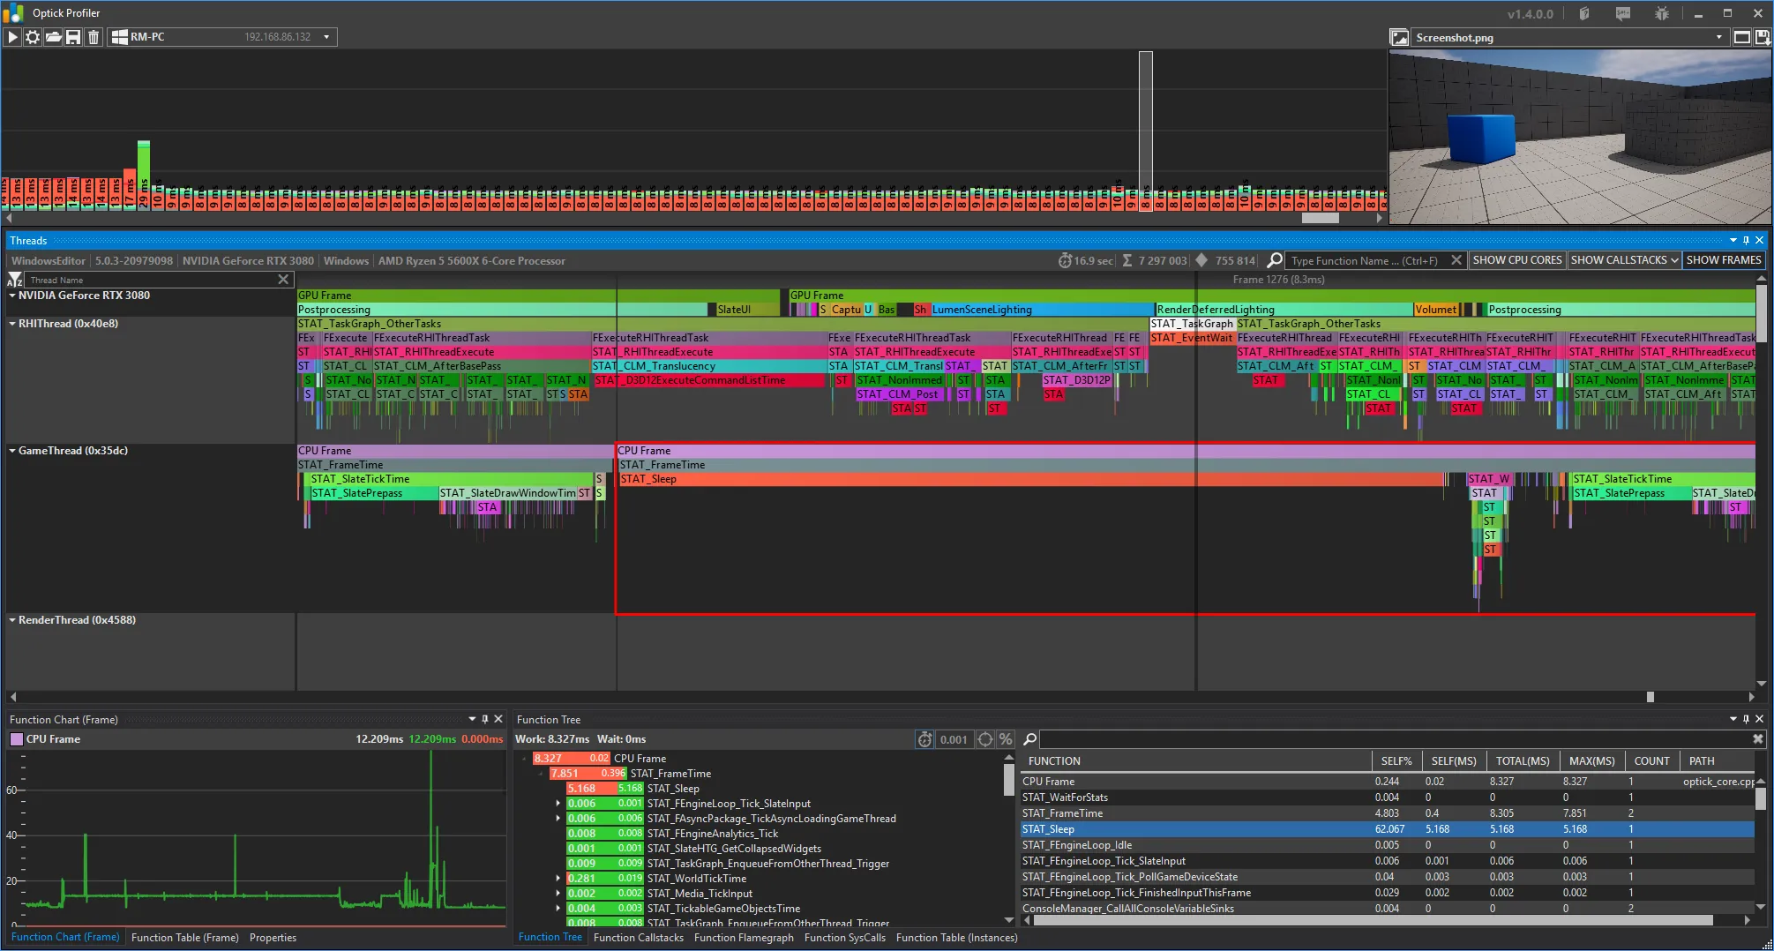
Task: Switch to the Function Table (Frame) tab
Action: 184,937
